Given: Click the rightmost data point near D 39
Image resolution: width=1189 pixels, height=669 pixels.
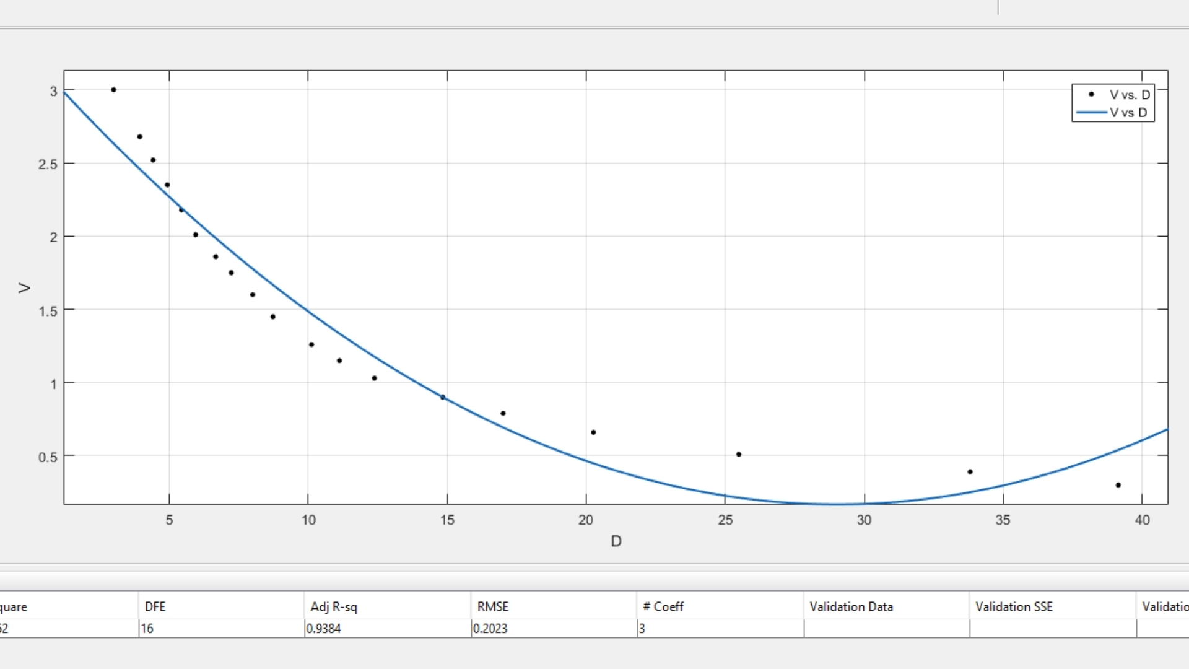Looking at the screenshot, I should 1118,485.
